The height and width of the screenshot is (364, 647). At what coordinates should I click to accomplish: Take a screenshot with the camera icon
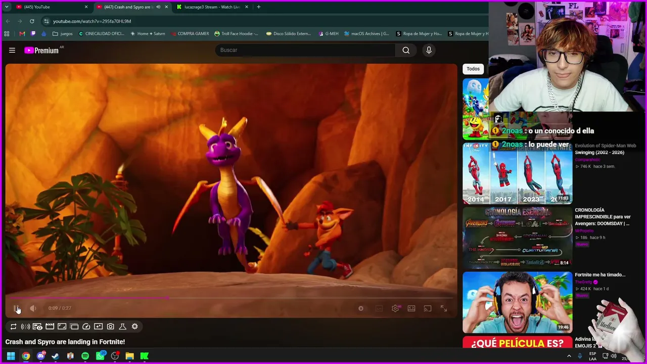[110, 327]
